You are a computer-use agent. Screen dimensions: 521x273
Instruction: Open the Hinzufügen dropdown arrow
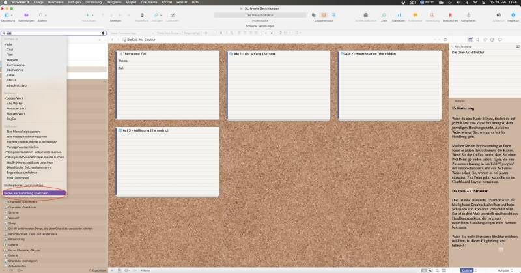[92, 15]
